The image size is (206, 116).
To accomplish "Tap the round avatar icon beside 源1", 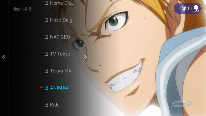I will (196, 9).
